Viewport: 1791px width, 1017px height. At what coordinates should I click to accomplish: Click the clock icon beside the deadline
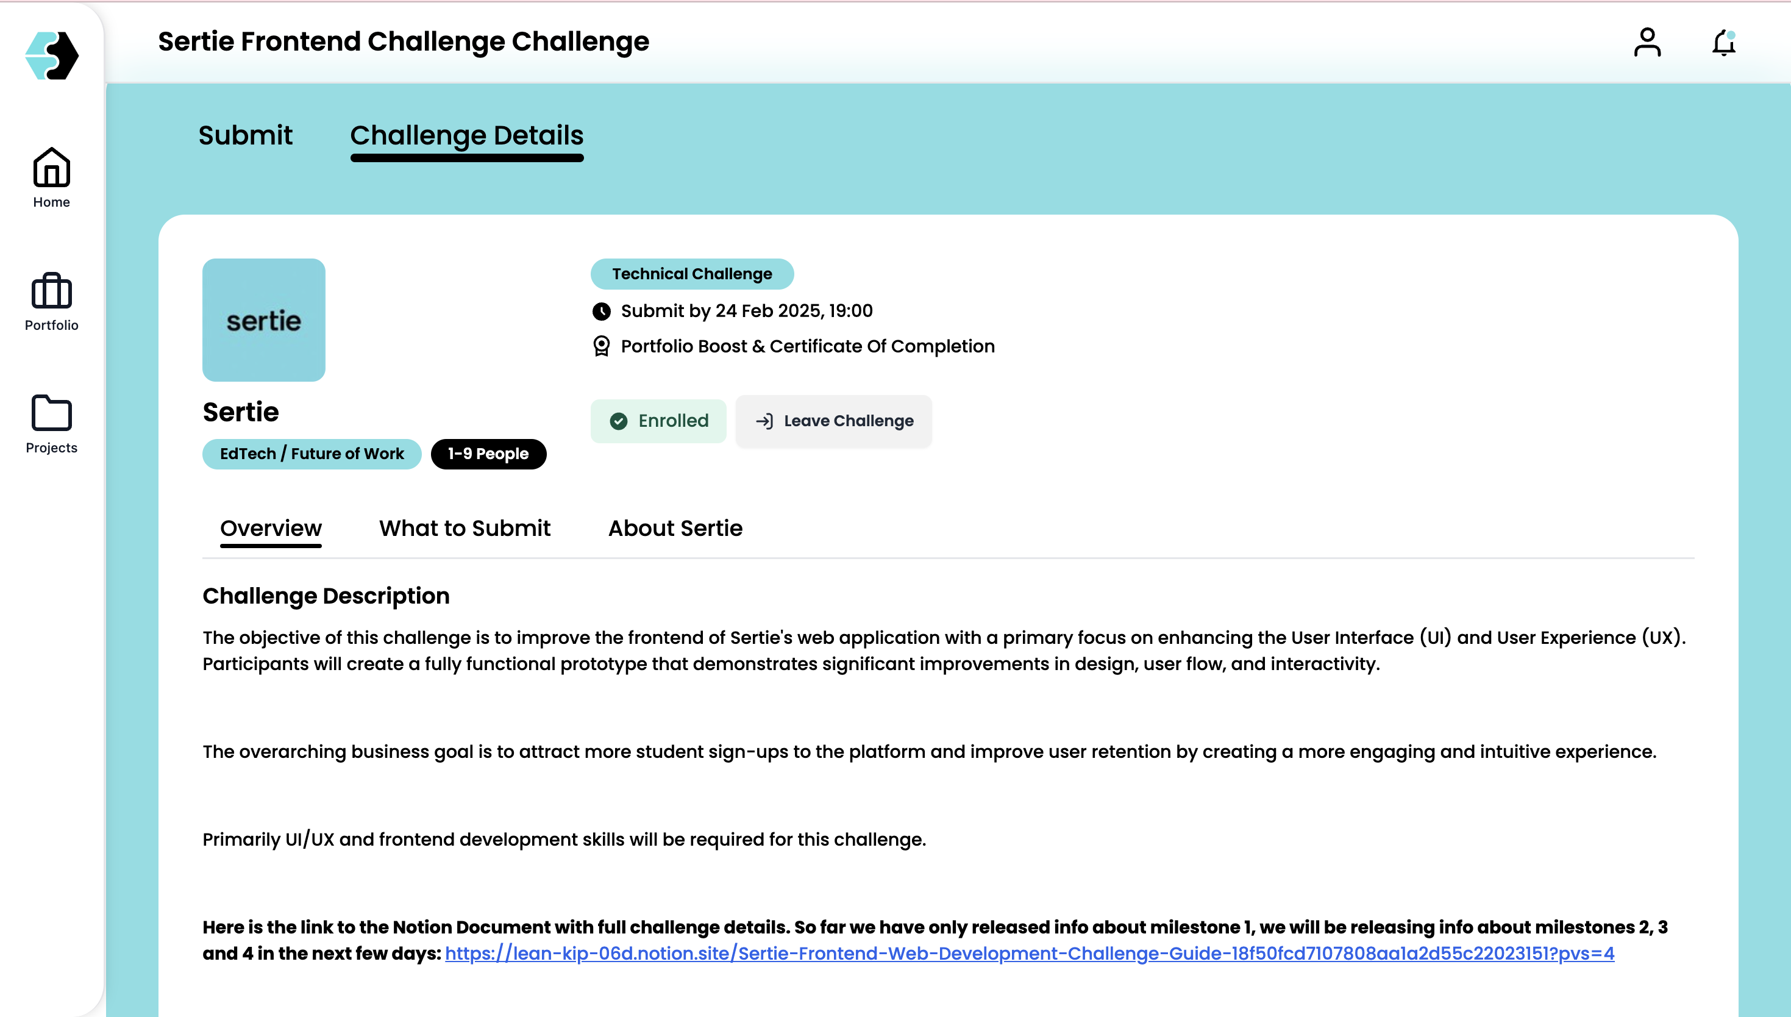point(601,312)
